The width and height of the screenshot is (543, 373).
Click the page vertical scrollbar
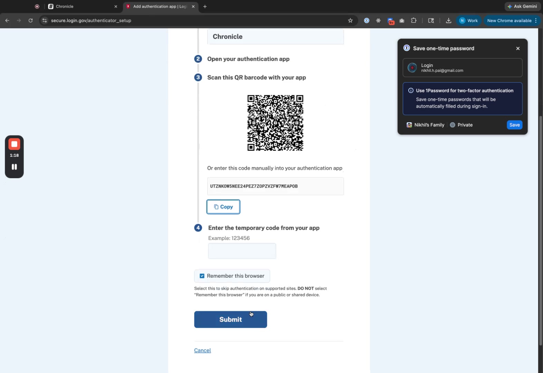[x=541, y=230]
